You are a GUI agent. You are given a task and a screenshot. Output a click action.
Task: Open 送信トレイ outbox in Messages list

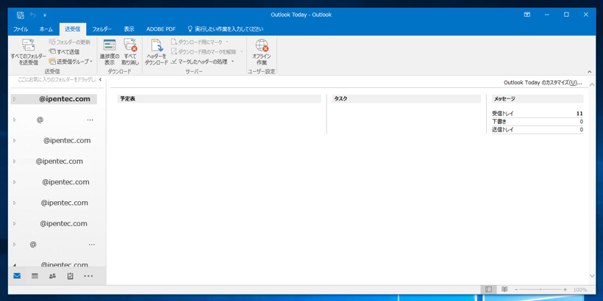pos(503,130)
